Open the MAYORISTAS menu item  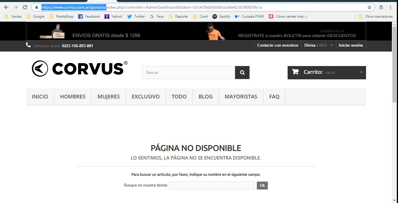pos(241,97)
